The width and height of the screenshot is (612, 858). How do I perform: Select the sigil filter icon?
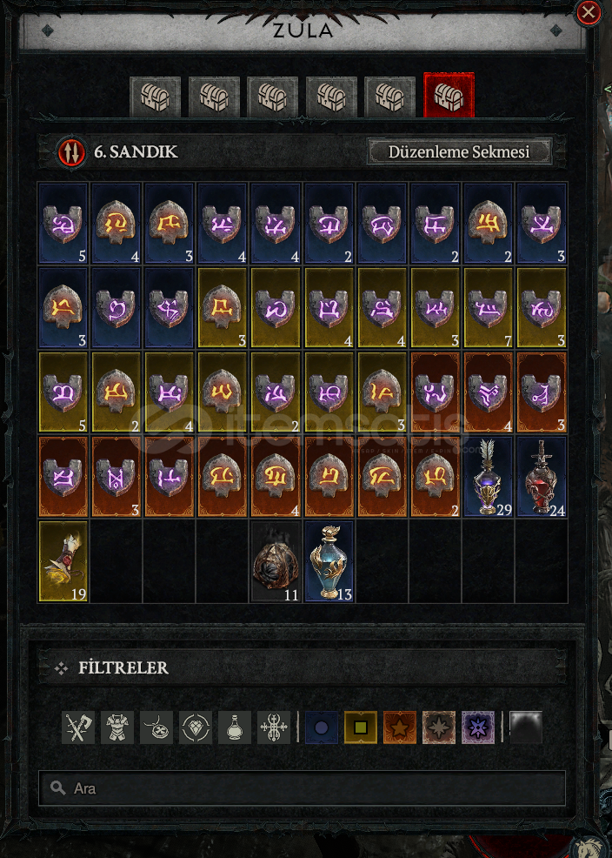point(274,727)
